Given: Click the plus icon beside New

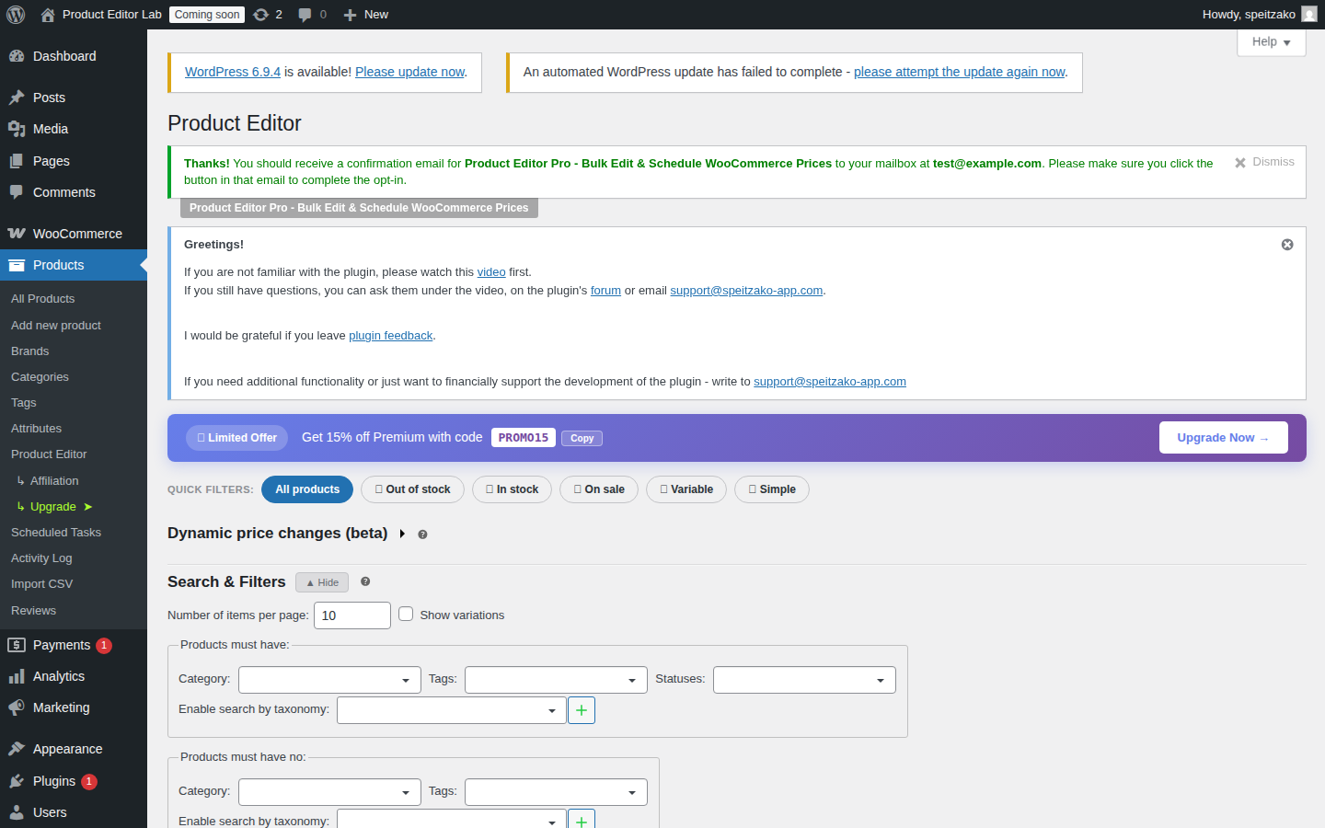Looking at the screenshot, I should [350, 15].
